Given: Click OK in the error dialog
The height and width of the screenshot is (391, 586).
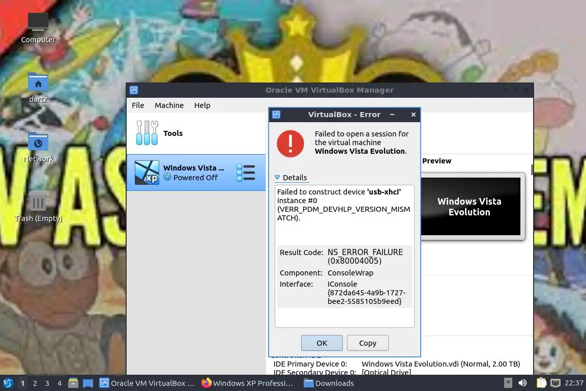Looking at the screenshot, I should [x=322, y=343].
